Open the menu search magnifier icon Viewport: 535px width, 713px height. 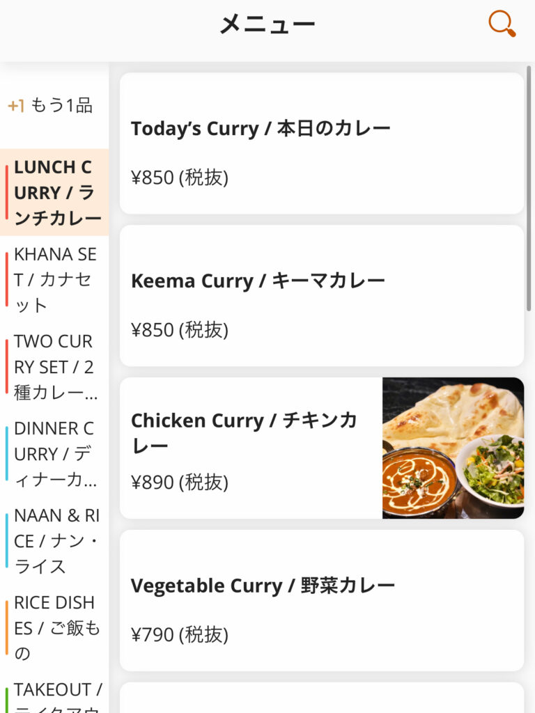502,24
